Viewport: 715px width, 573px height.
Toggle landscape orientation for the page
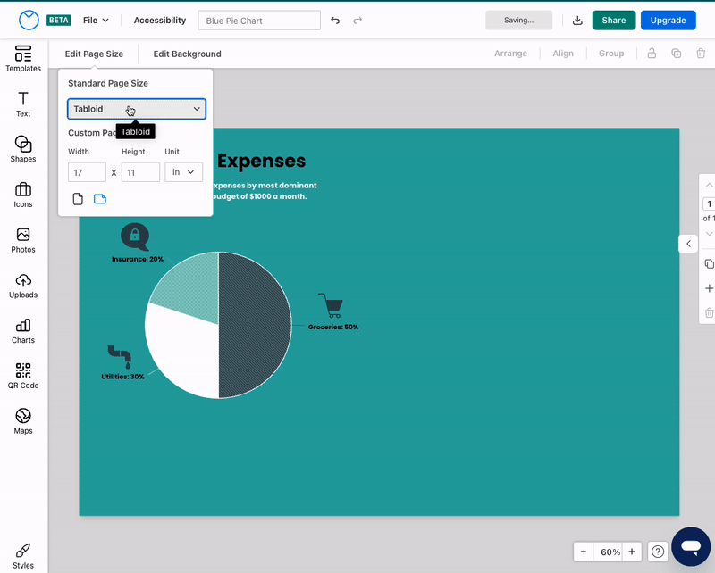[x=100, y=198]
